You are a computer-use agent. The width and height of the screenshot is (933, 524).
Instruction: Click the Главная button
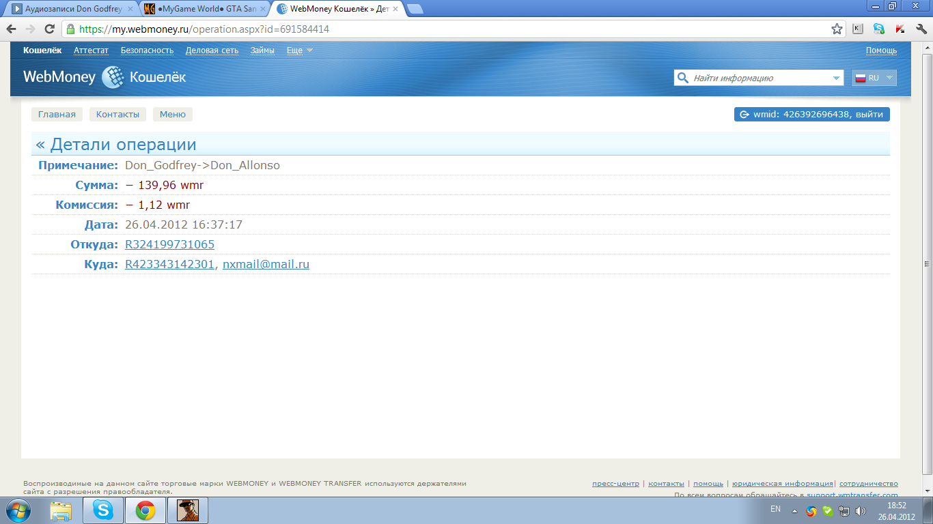[x=57, y=114]
